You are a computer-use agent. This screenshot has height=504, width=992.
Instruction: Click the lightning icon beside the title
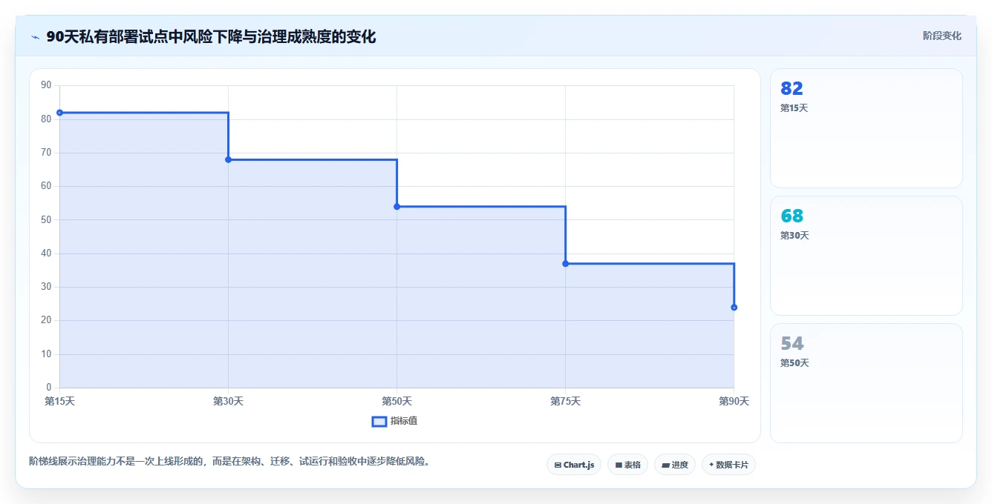[35, 37]
